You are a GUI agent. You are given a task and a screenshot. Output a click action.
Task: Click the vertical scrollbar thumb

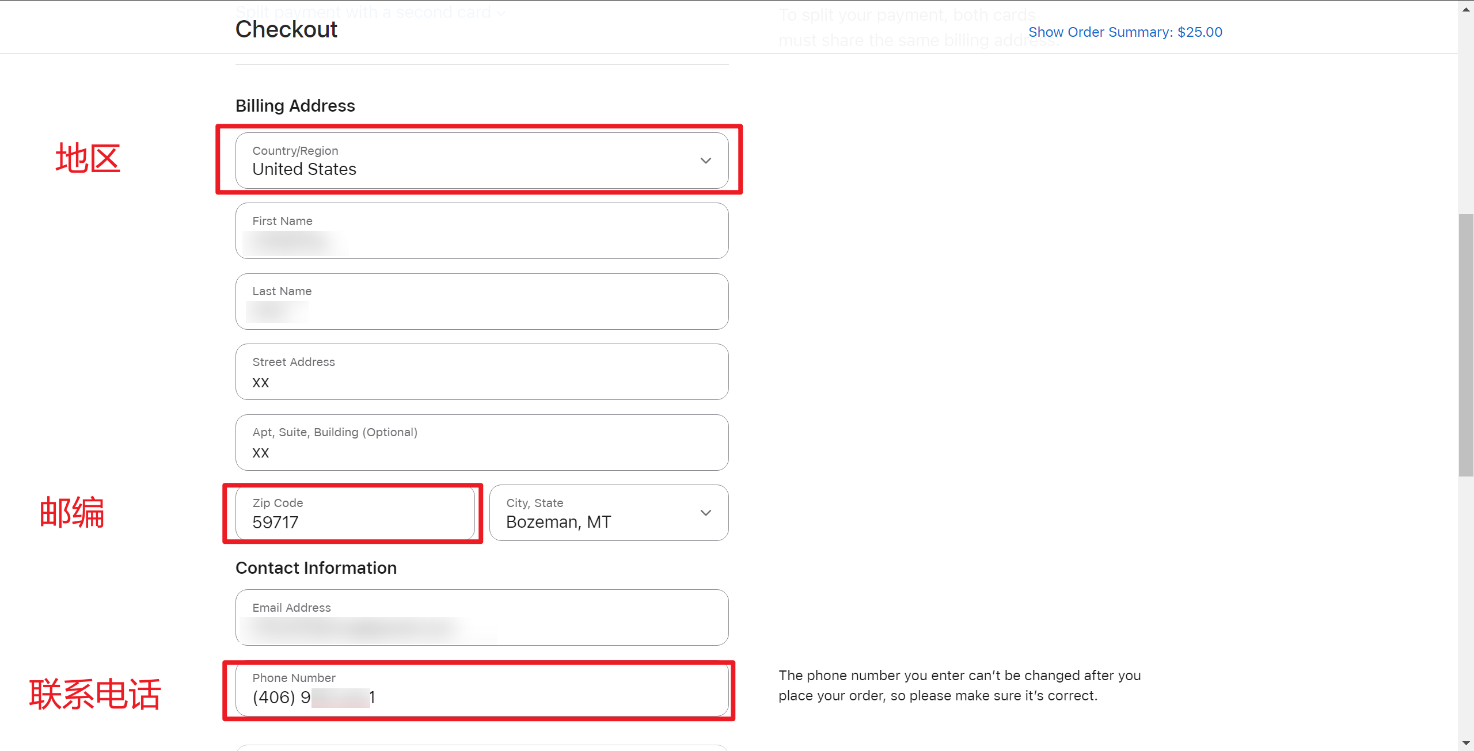click(x=1465, y=345)
